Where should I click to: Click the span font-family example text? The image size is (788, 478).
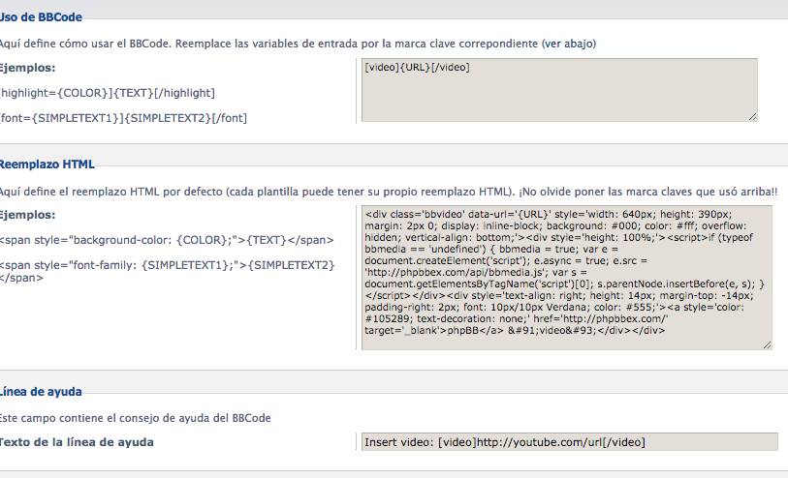coord(167,271)
